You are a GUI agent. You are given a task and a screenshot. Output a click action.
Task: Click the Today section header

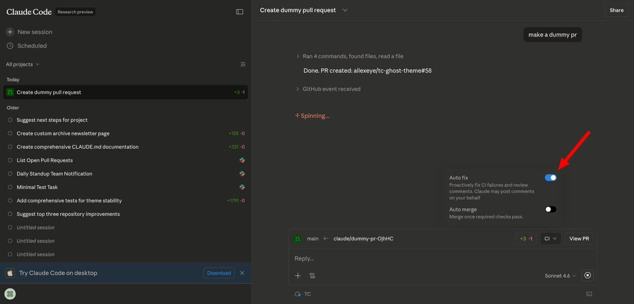[13, 79]
